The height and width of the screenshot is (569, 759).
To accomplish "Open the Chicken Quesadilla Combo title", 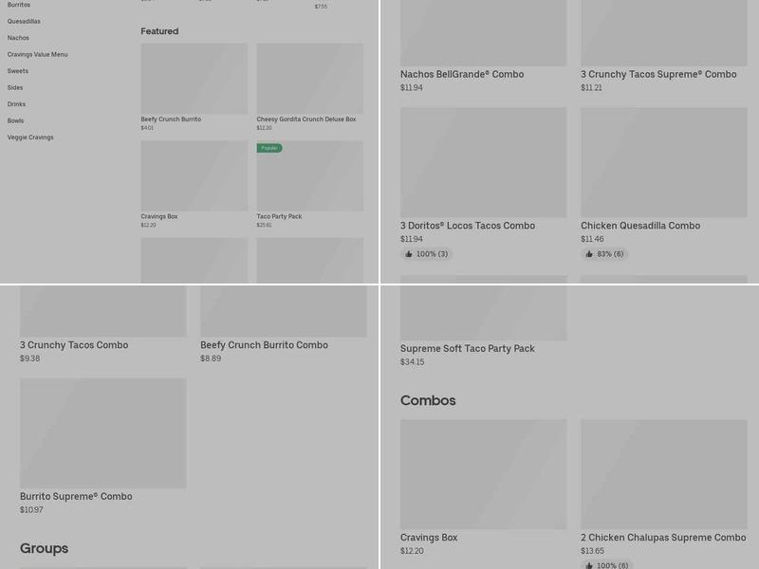I will (640, 226).
